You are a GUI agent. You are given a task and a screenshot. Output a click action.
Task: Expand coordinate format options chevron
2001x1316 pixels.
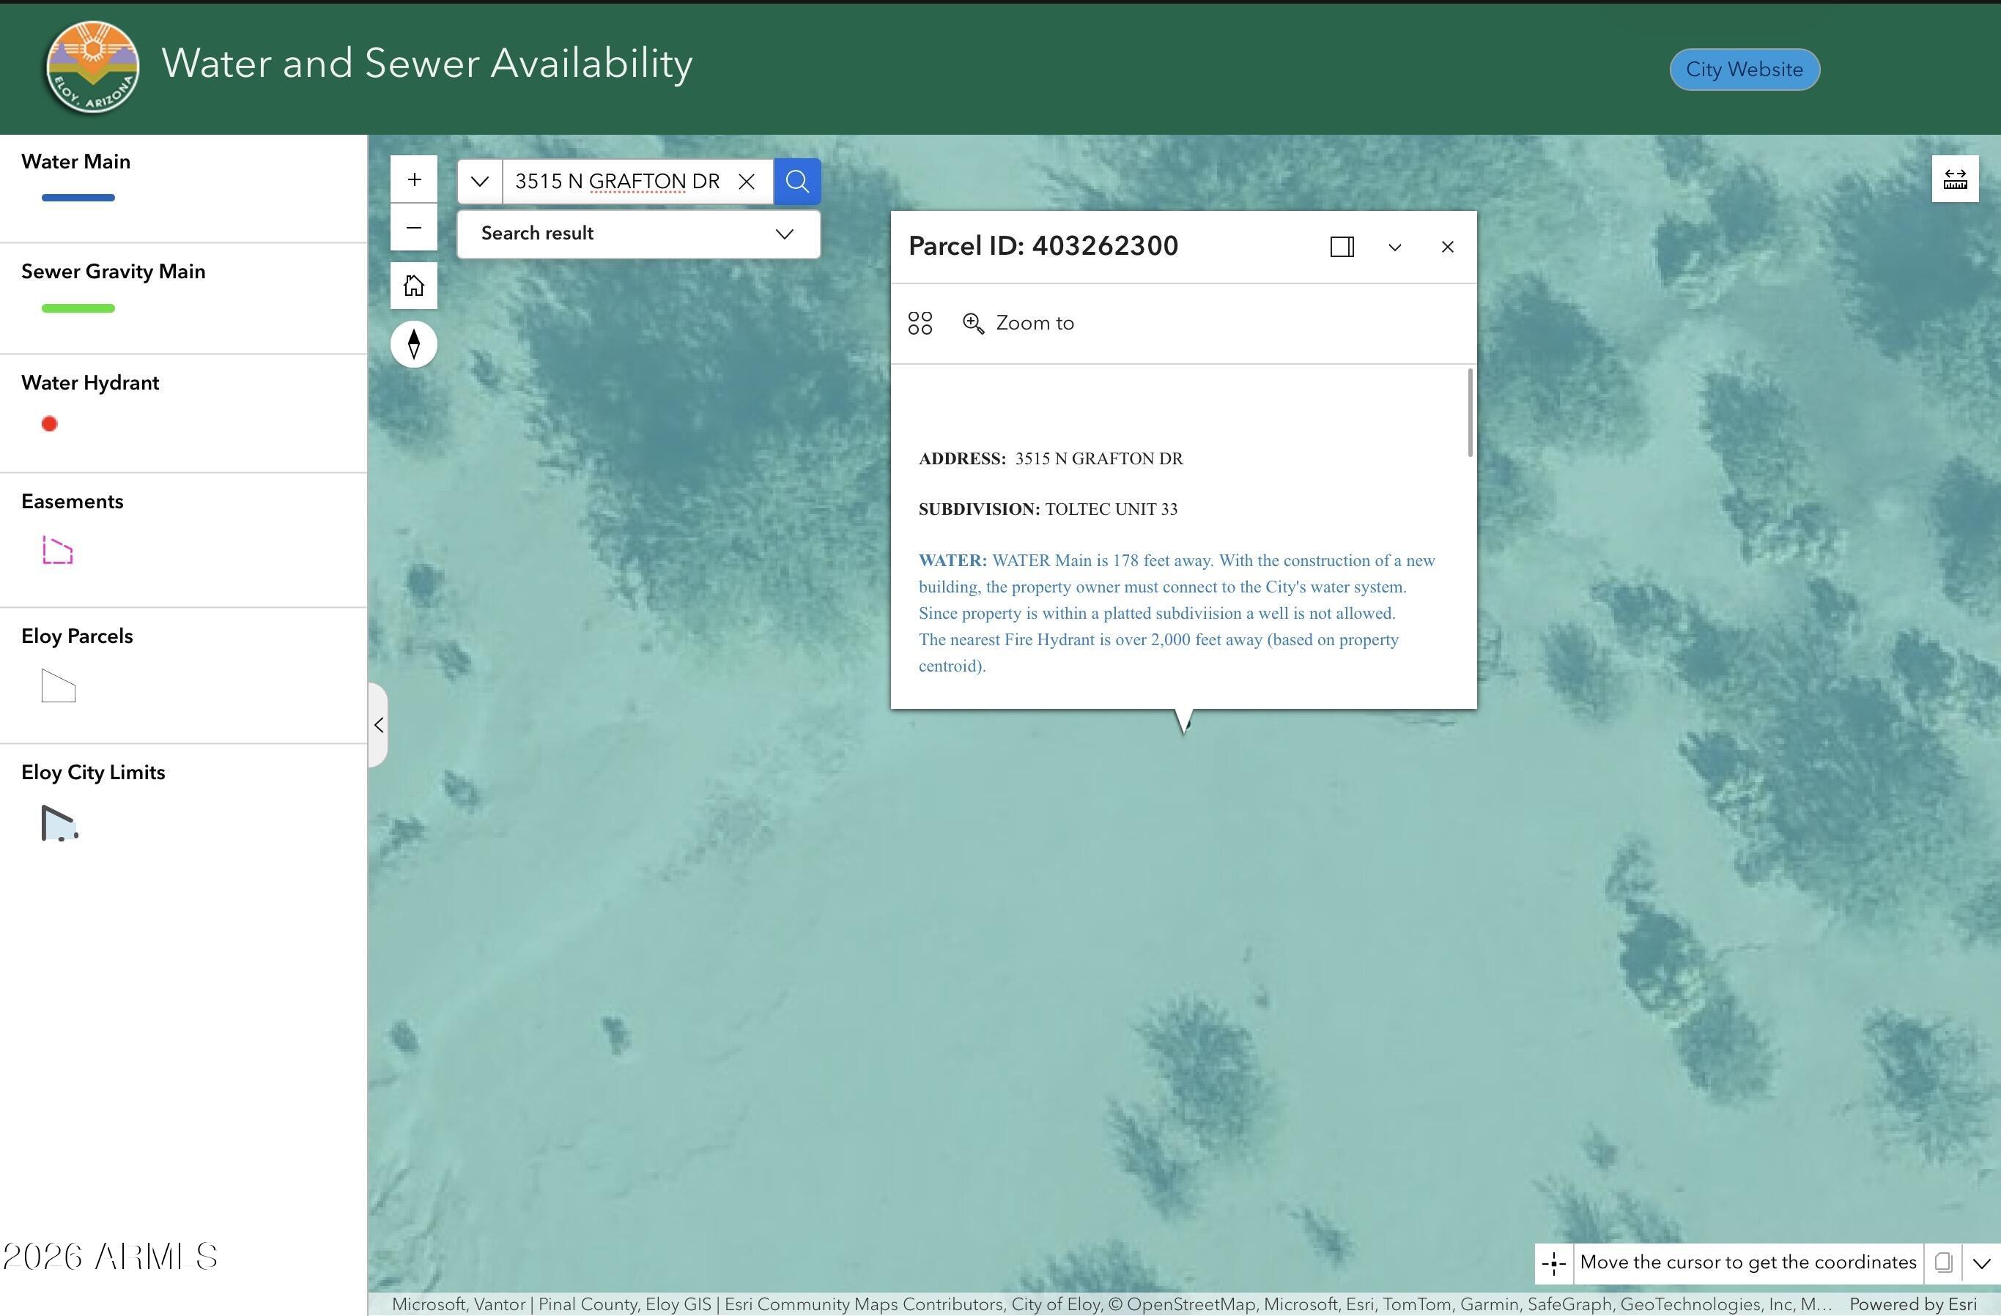point(1982,1263)
